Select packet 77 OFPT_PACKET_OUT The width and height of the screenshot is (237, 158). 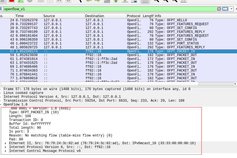coord(118,78)
